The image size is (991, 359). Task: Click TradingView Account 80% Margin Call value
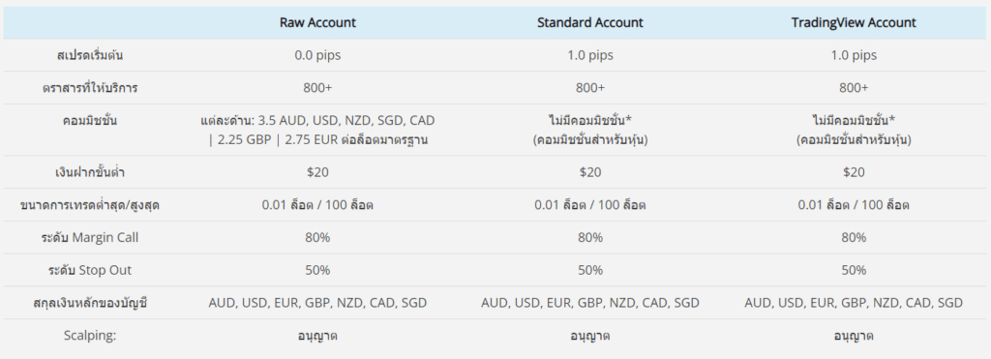pos(854,238)
